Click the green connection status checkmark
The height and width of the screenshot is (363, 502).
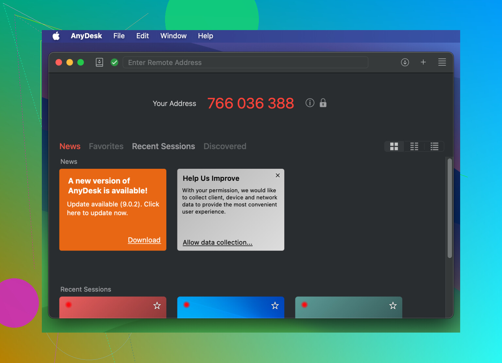114,62
